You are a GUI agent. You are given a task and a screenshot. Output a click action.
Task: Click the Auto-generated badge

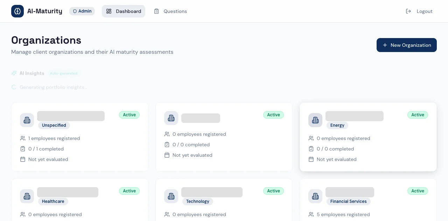[64, 73]
